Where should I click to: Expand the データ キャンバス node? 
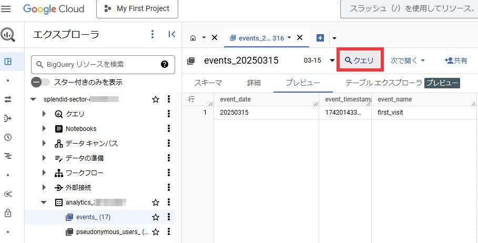(44, 143)
